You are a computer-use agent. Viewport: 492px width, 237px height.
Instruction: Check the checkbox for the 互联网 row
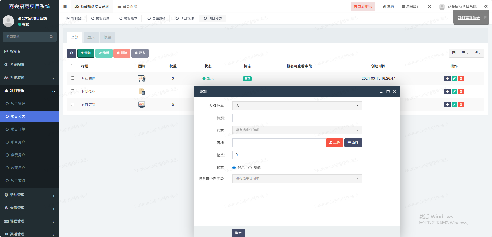click(73, 78)
